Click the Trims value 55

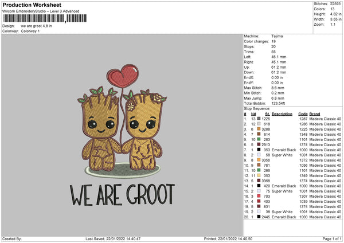(273, 52)
